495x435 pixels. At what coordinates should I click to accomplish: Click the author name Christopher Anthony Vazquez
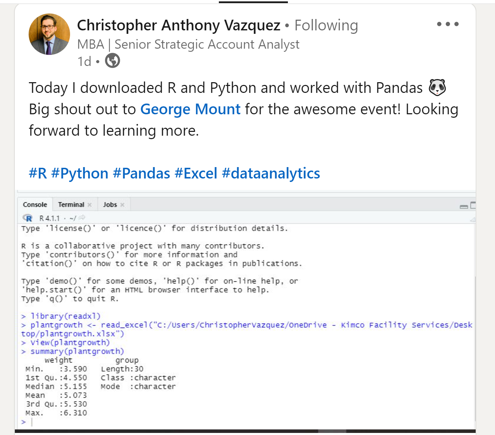(x=178, y=25)
